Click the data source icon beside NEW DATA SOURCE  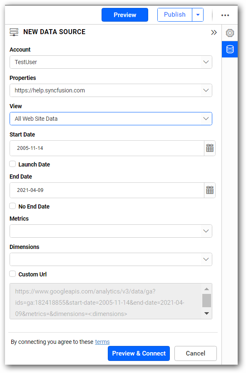click(x=14, y=32)
